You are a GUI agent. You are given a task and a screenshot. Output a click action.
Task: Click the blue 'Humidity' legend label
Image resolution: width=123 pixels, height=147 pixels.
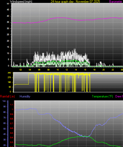click(25, 96)
